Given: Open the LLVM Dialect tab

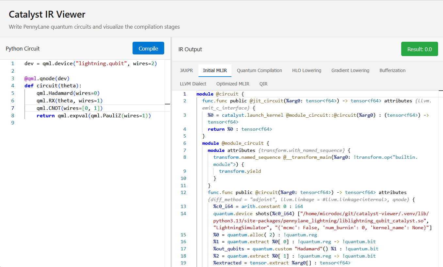Looking at the screenshot, I should 193,84.
